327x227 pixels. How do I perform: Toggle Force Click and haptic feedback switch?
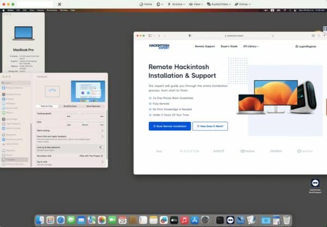[101, 136]
